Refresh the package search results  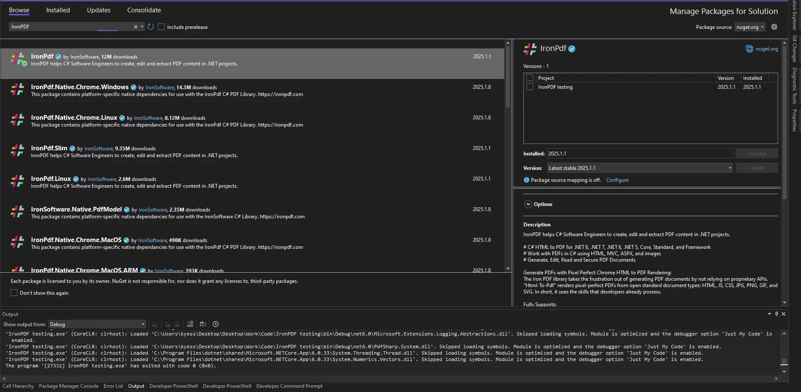point(151,27)
